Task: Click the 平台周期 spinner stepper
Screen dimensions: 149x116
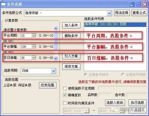Action: (34, 36)
